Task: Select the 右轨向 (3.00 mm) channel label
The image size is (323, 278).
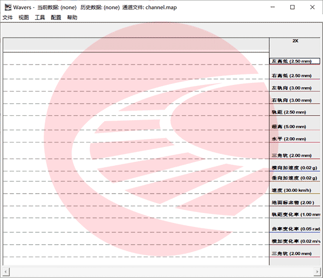Action: tap(292, 100)
